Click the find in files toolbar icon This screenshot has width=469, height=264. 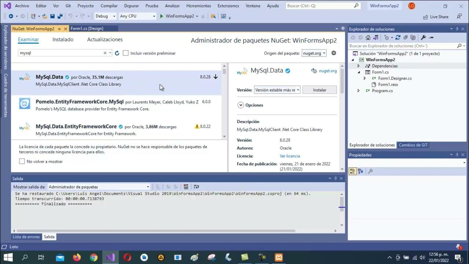tap(213, 16)
